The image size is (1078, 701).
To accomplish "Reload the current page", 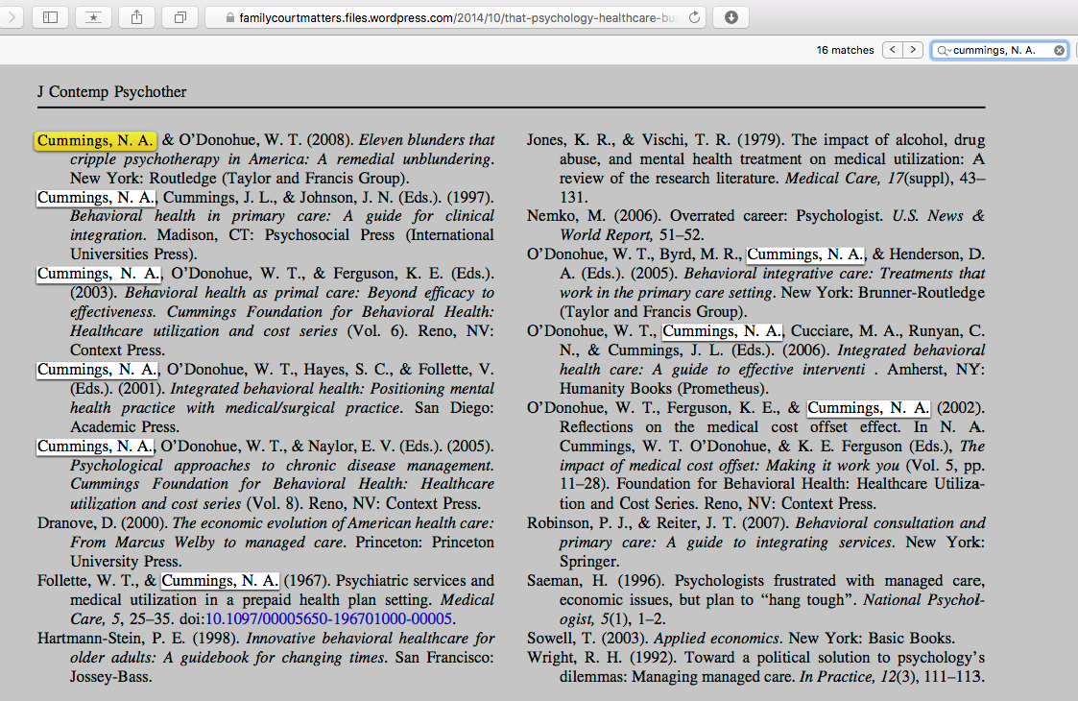I will point(694,17).
